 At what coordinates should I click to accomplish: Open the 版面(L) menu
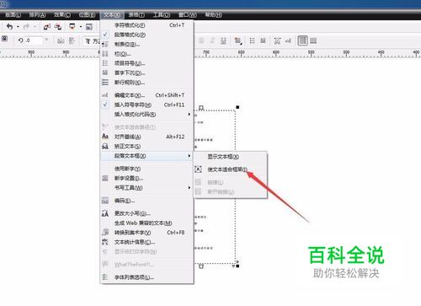pyautogui.click(x=13, y=14)
